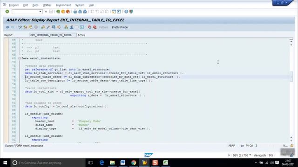Click the Set/Delete External Breakpoint icon
Image resolution: width=298 pixels, height=167 pixels.
[95, 27]
